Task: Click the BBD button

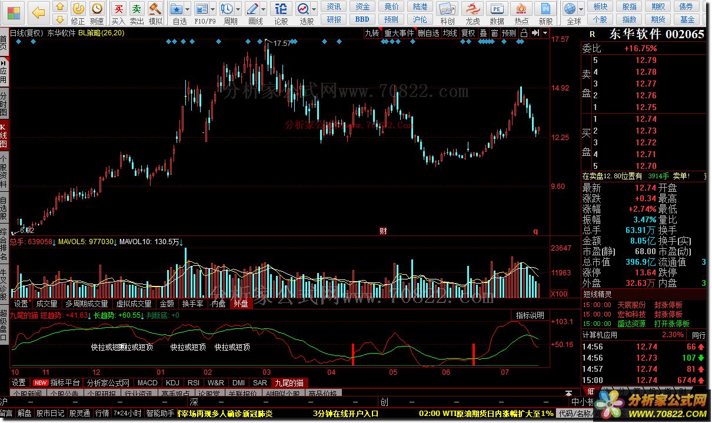Action: pyautogui.click(x=362, y=19)
